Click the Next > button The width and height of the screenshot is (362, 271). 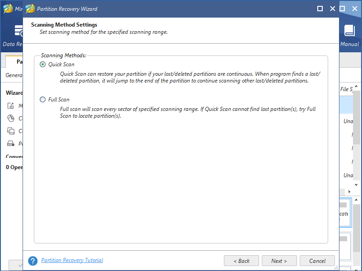279,261
